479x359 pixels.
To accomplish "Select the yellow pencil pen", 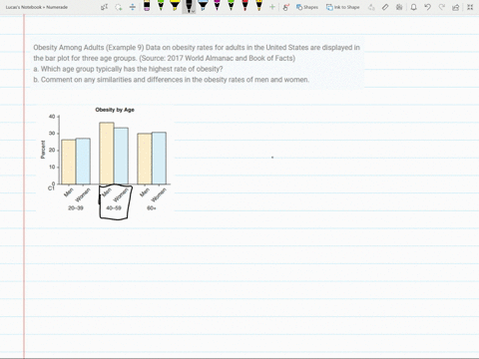I will (x=258, y=5).
